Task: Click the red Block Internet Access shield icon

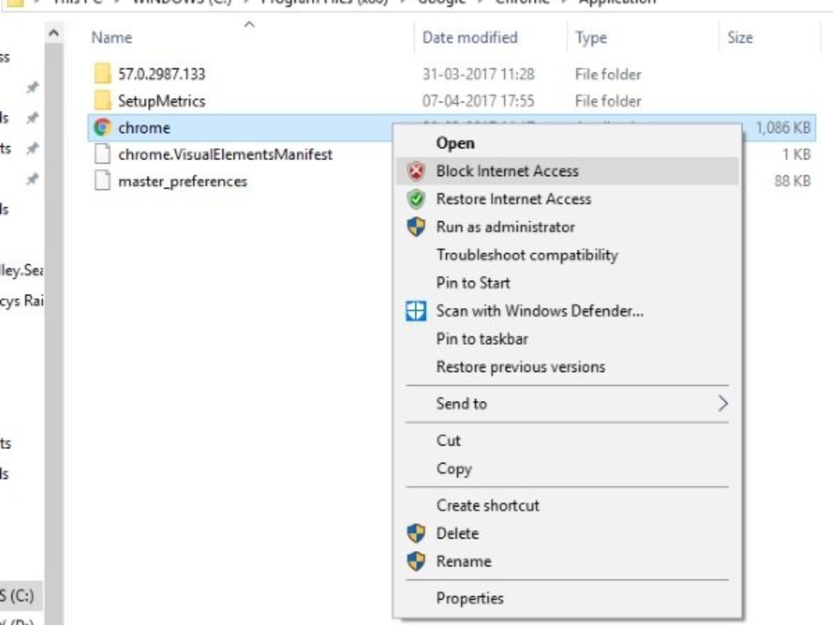Action: click(416, 171)
